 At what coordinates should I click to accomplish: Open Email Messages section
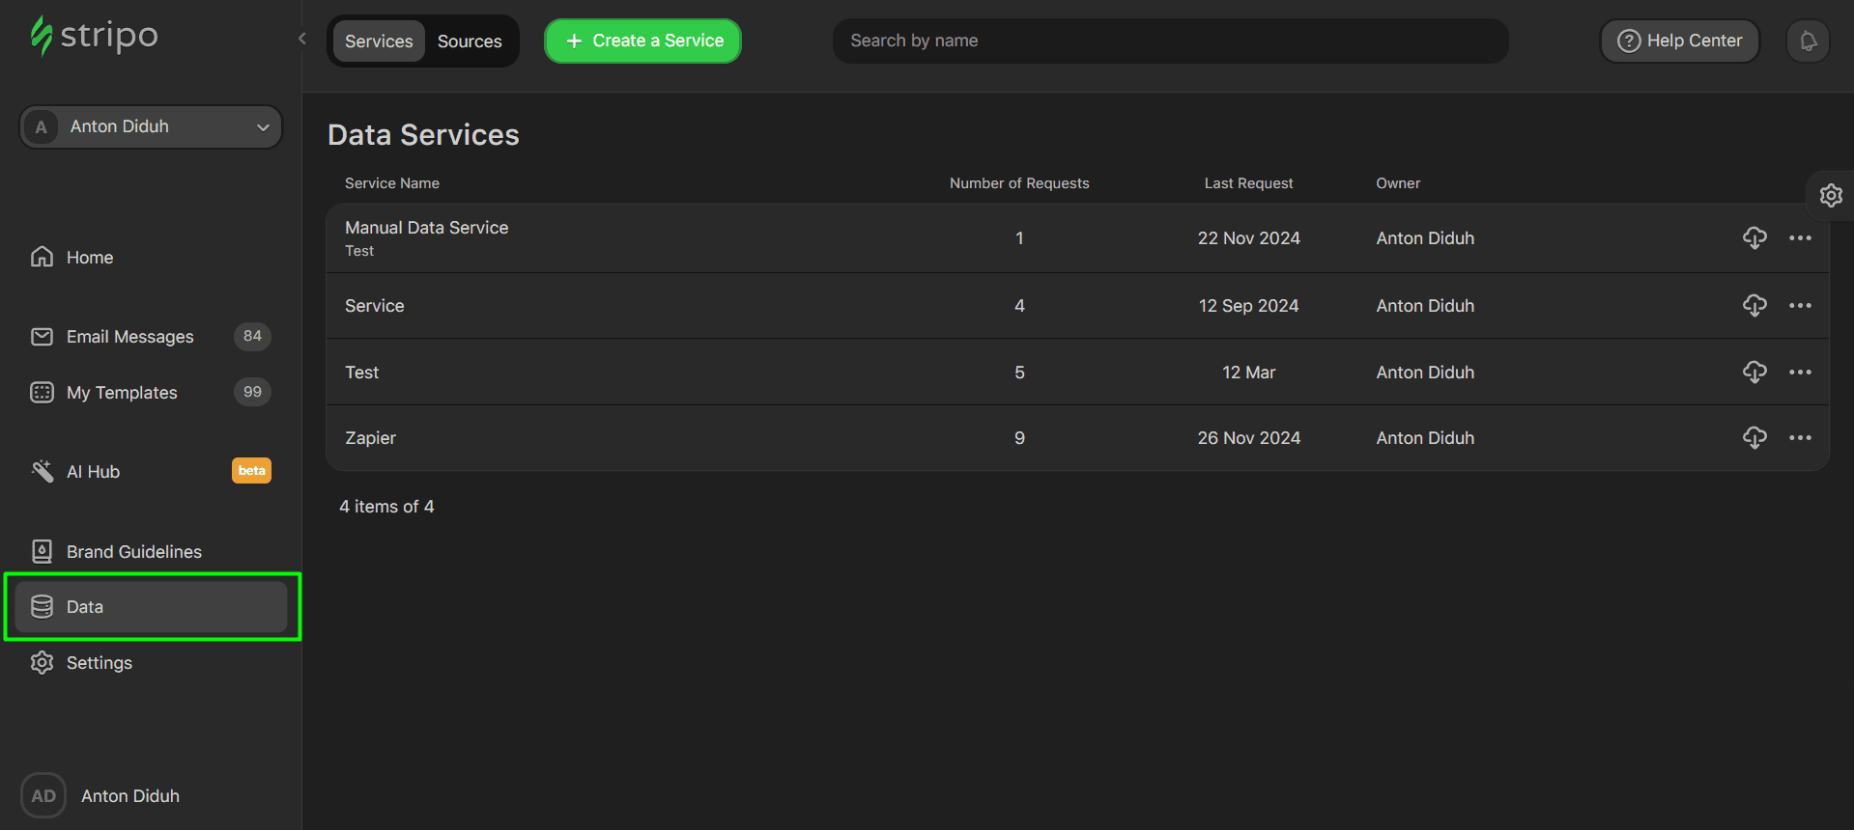point(130,337)
